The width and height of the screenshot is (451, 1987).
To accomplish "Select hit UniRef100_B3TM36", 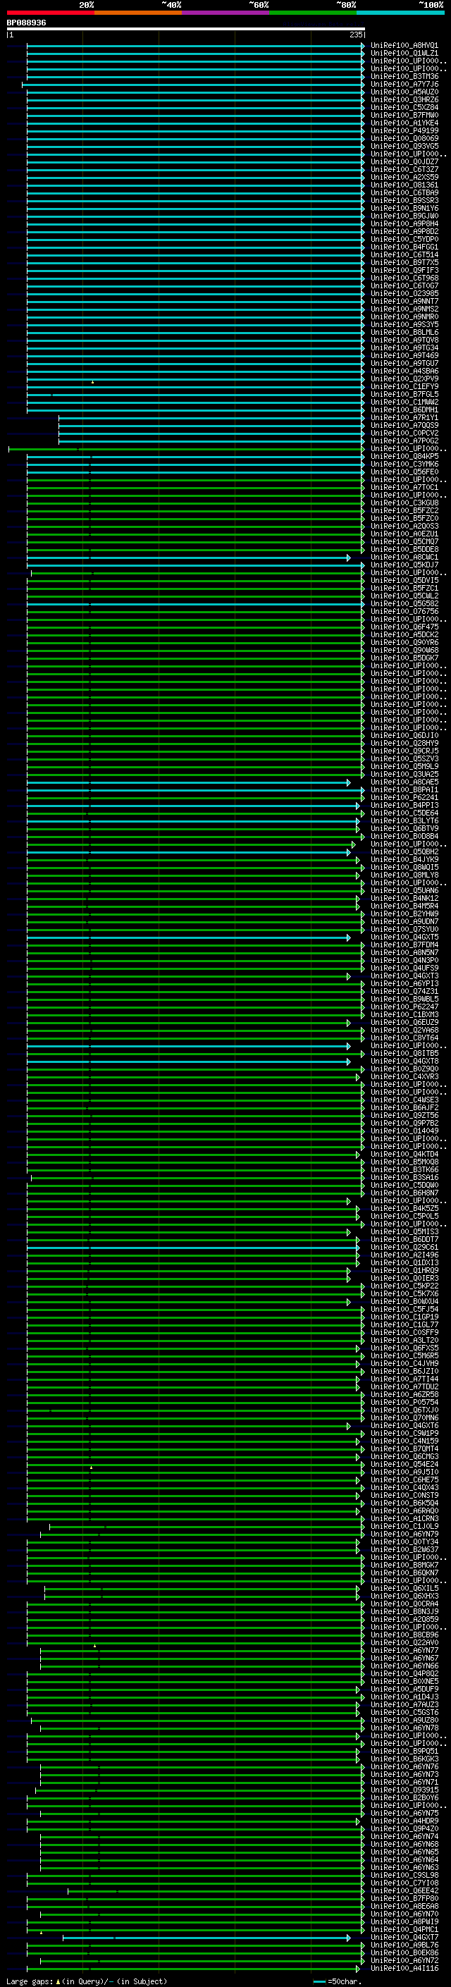I will (x=404, y=76).
